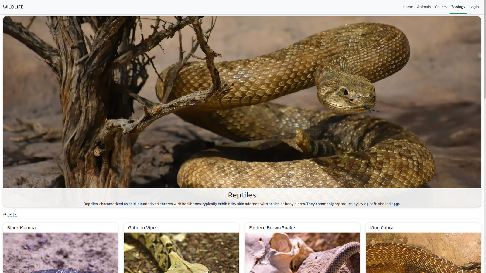This screenshot has height=273, width=486.
Task: Click the Reptiles heading
Action: click(x=242, y=195)
